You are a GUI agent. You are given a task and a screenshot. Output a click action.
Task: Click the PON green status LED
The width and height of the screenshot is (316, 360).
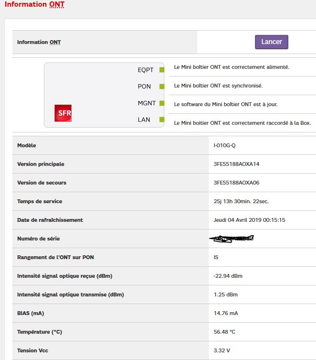(162, 87)
